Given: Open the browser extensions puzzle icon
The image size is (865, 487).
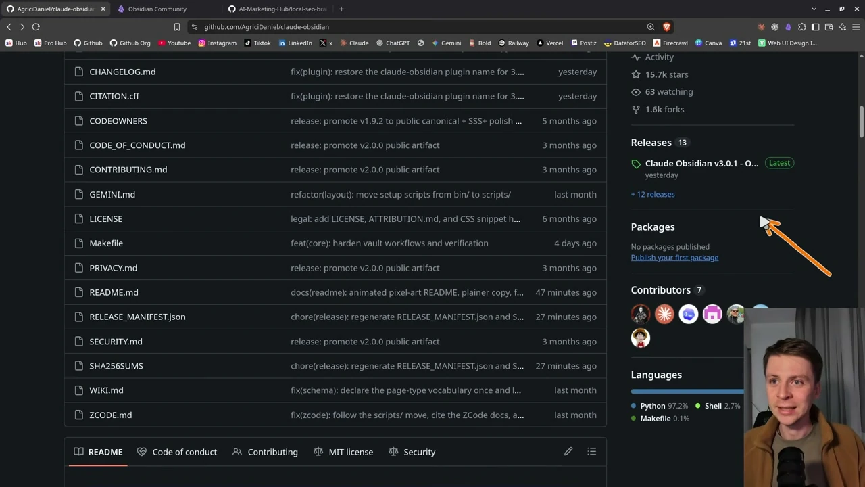Looking at the screenshot, I should (801, 27).
